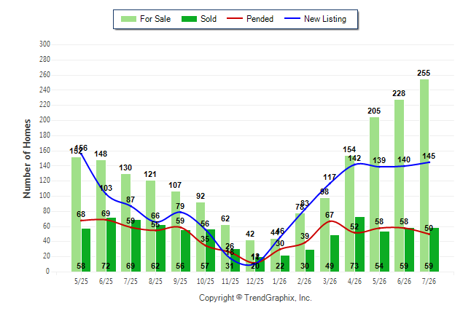Click the Number of Homes axis title
This screenshot has height=316, width=471.
pos(27,159)
